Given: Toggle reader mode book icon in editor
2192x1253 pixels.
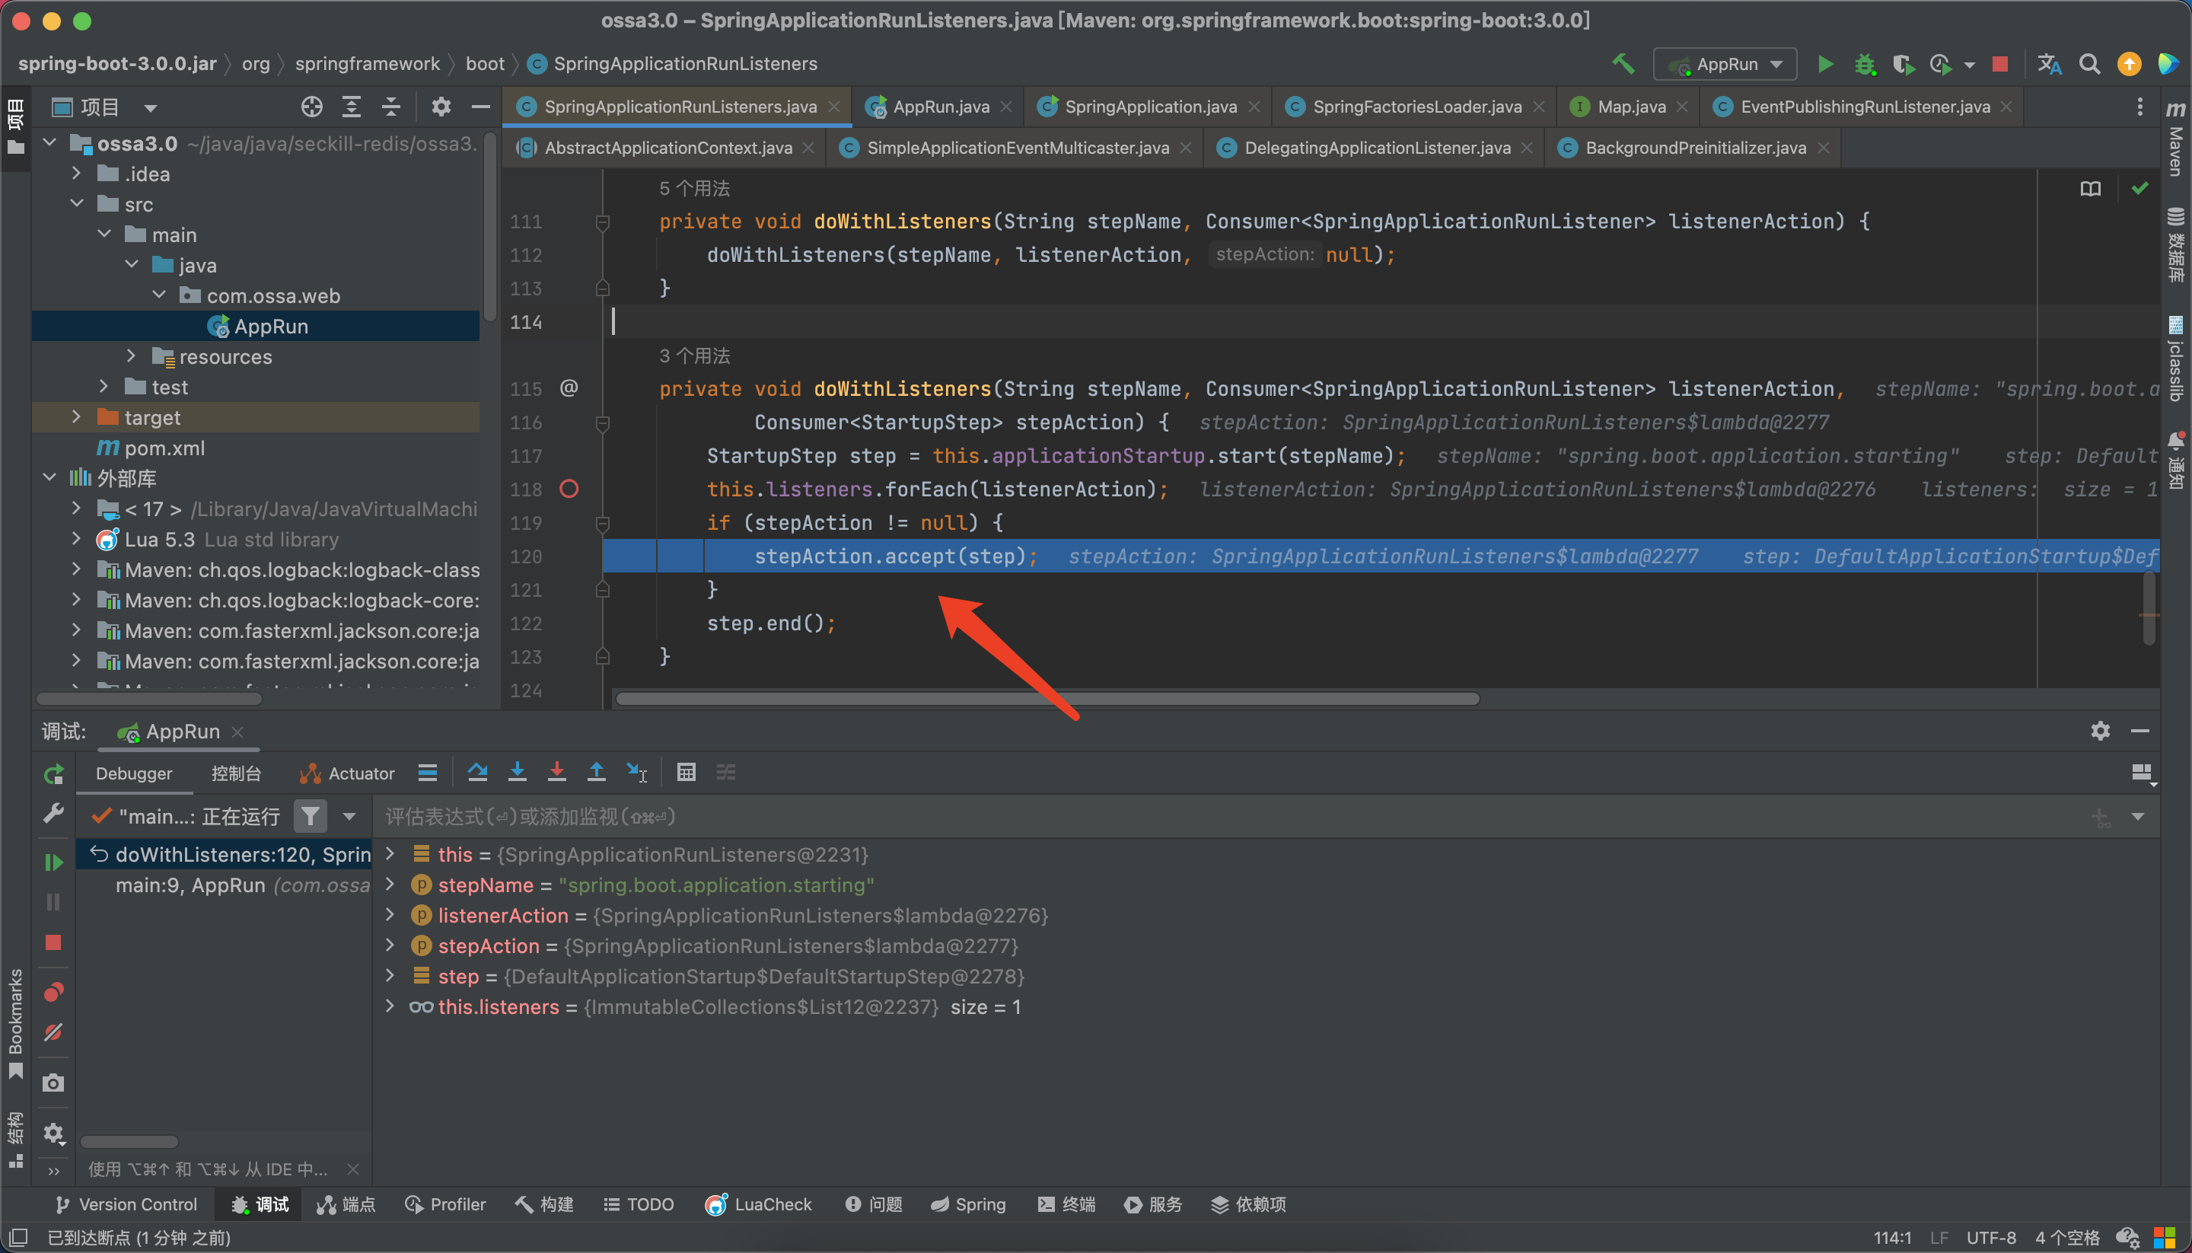Looking at the screenshot, I should click(2091, 189).
